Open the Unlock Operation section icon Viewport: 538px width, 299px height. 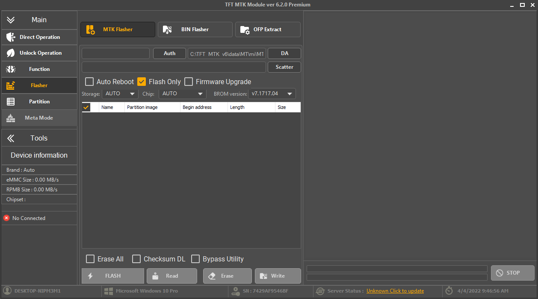[x=11, y=53]
